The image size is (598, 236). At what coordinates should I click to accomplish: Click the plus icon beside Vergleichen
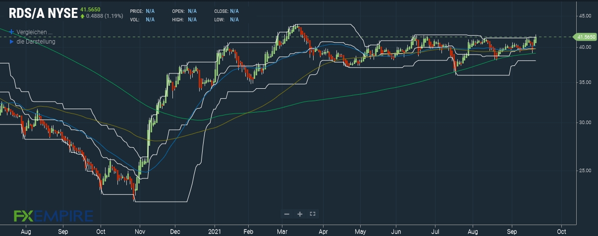point(12,32)
